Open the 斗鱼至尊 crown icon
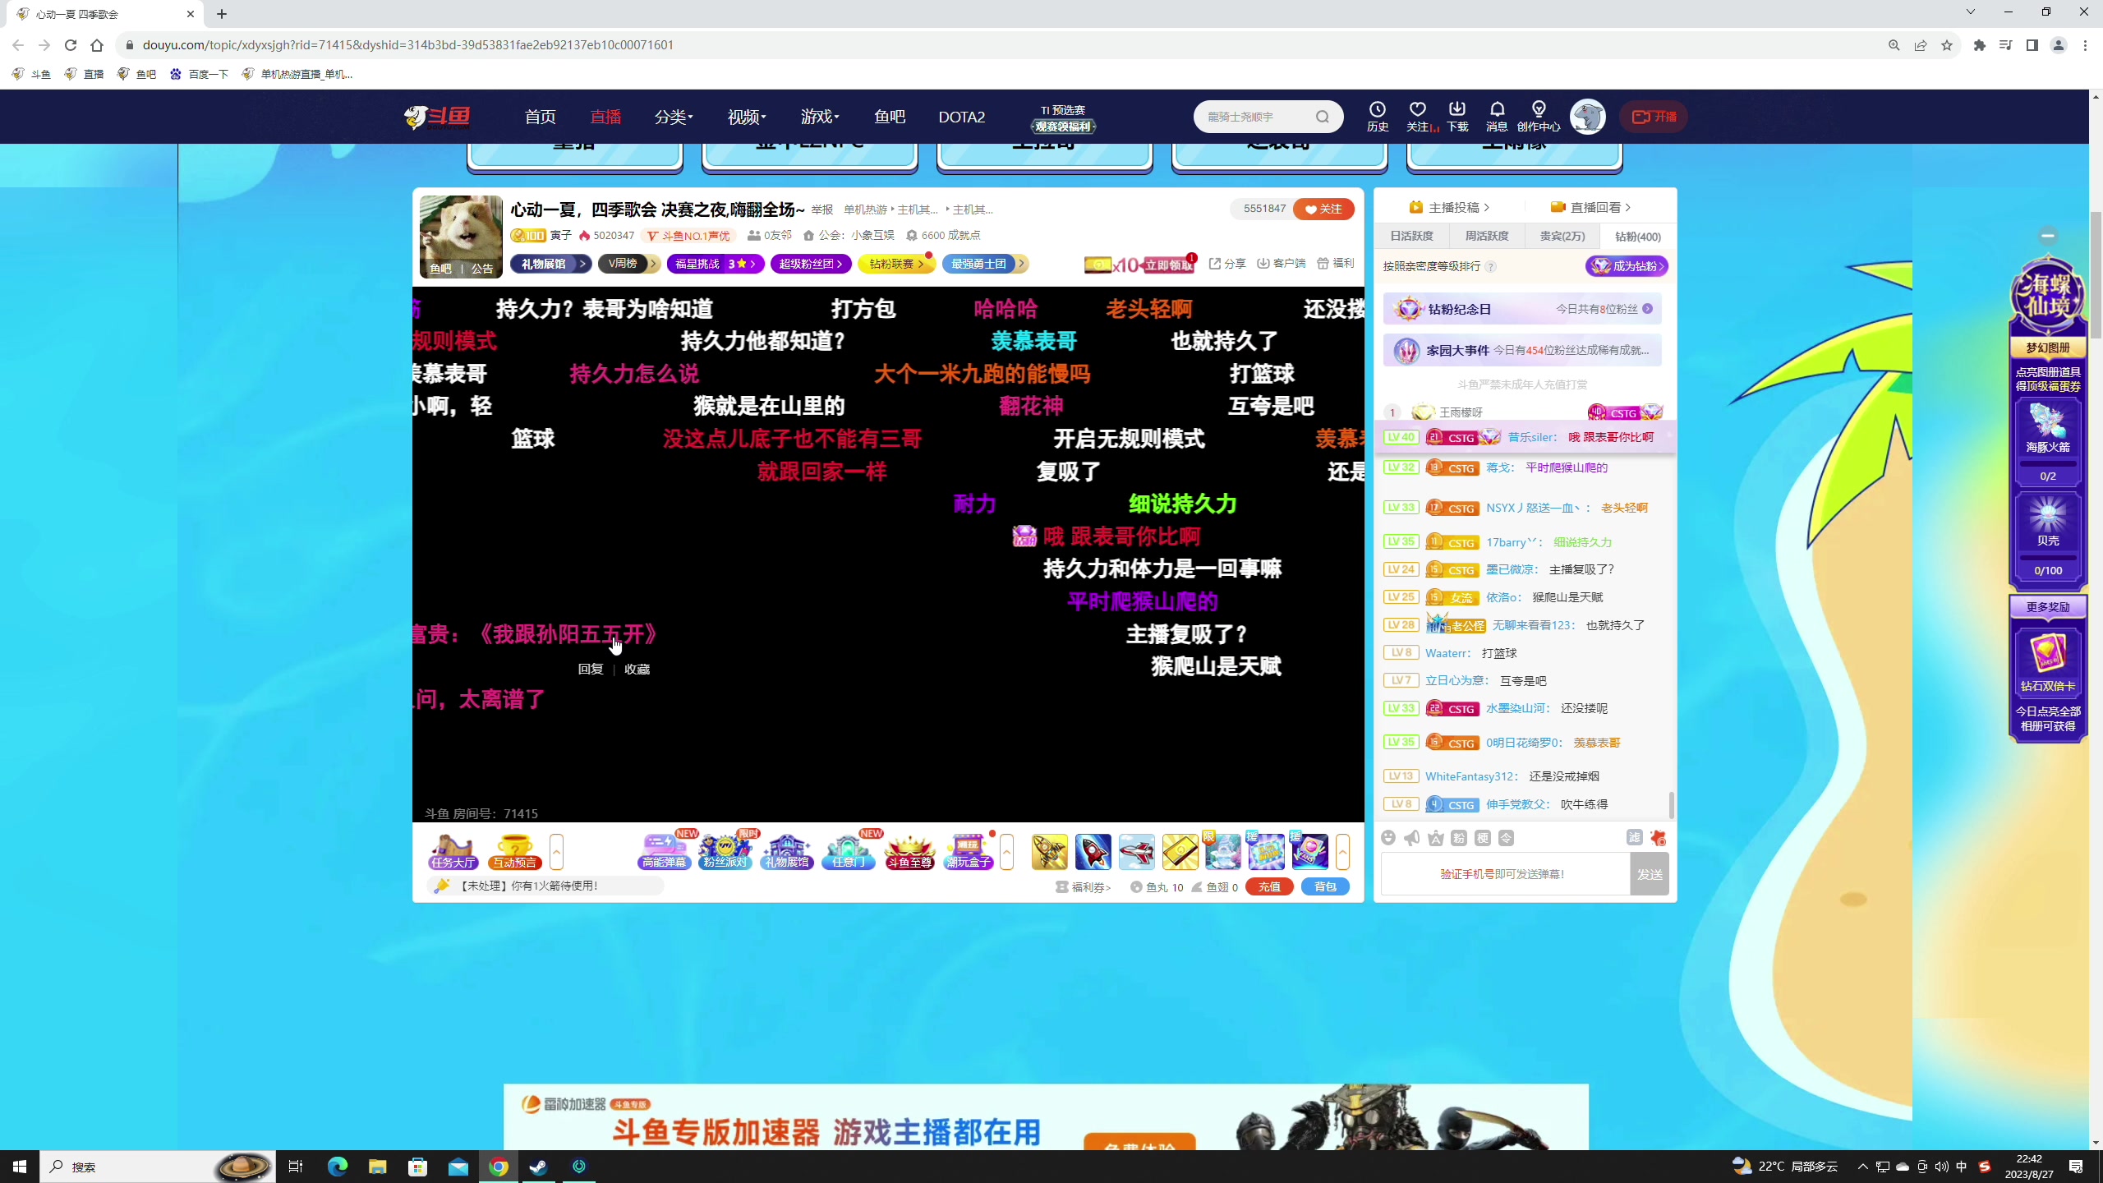2103x1183 pixels. click(909, 852)
